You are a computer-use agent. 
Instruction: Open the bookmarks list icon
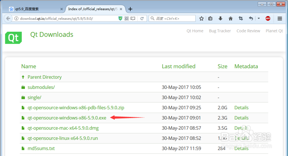(x=210, y=18)
